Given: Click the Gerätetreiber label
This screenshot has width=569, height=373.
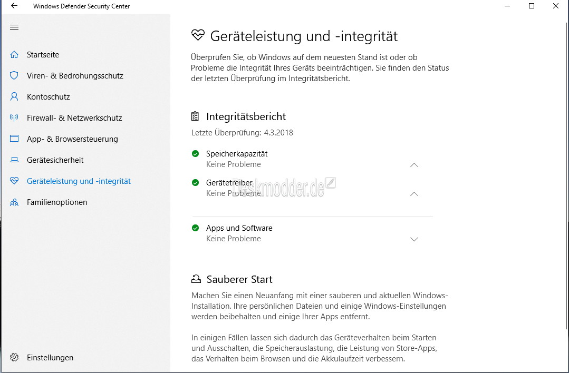Looking at the screenshot, I should pyautogui.click(x=229, y=183).
